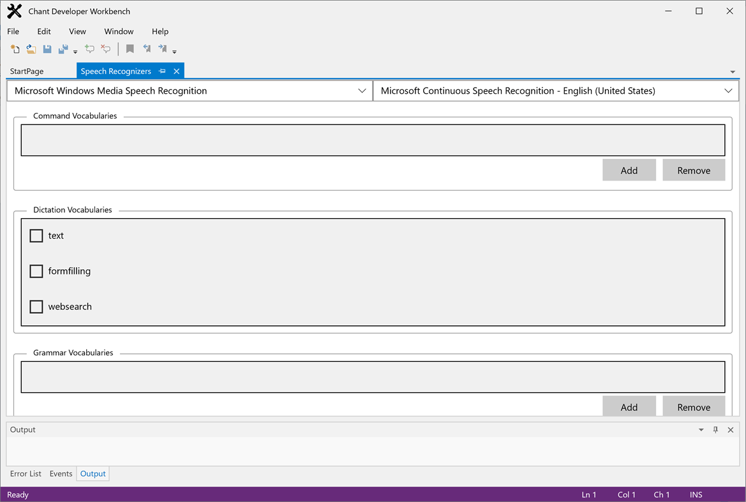Enable the text dictation vocabulary
746x502 pixels.
pos(36,235)
